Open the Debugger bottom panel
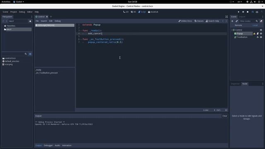 click(48, 145)
